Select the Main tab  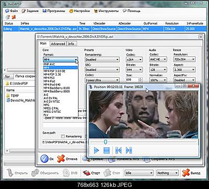click(43, 43)
